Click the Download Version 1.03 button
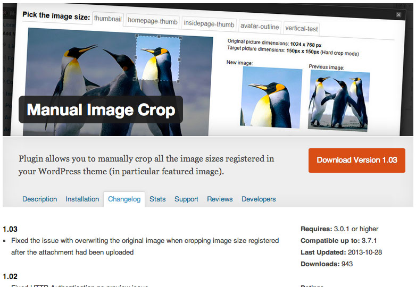This screenshot has width=416, height=287. coord(357,161)
